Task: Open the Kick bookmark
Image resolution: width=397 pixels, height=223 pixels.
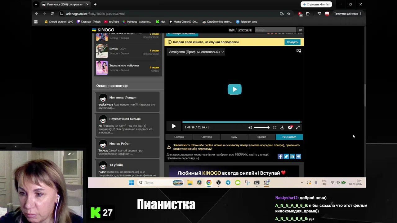Action: pos(161,22)
